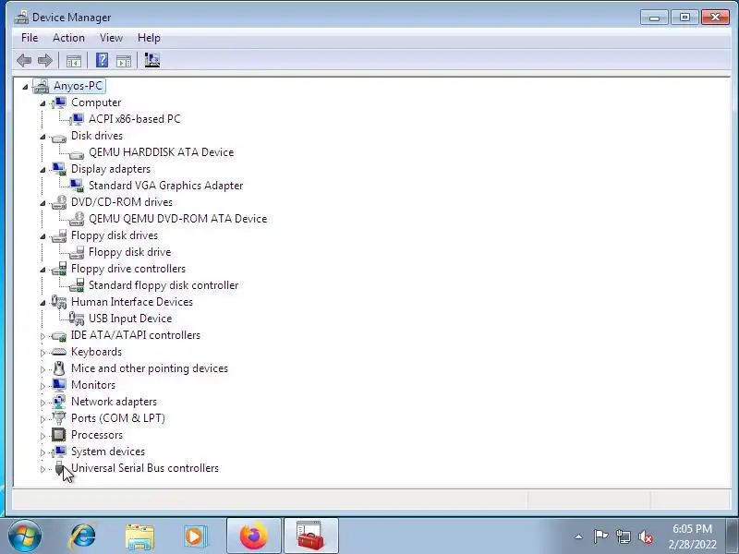739x554 pixels.
Task: Expand Mice and other pointing devices
Action: pyautogui.click(x=42, y=368)
